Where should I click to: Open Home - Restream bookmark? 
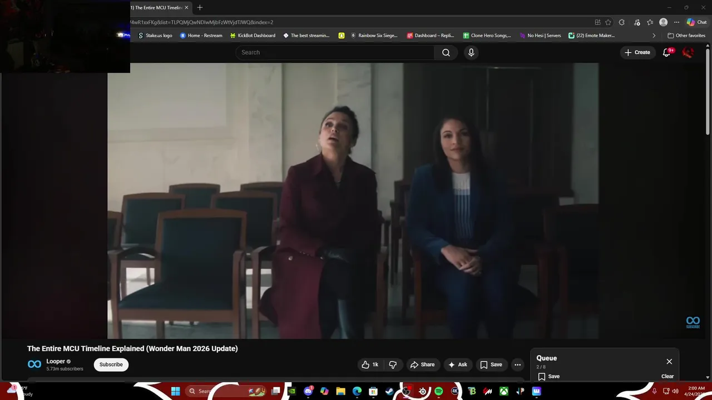click(x=201, y=36)
